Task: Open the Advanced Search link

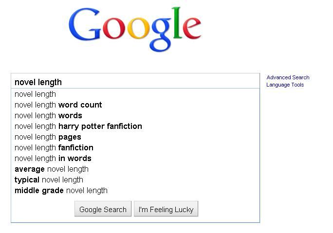Action: pyautogui.click(x=288, y=77)
